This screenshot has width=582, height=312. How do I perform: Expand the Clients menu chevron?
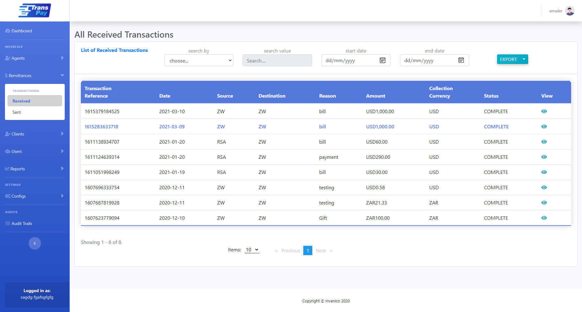click(x=62, y=134)
